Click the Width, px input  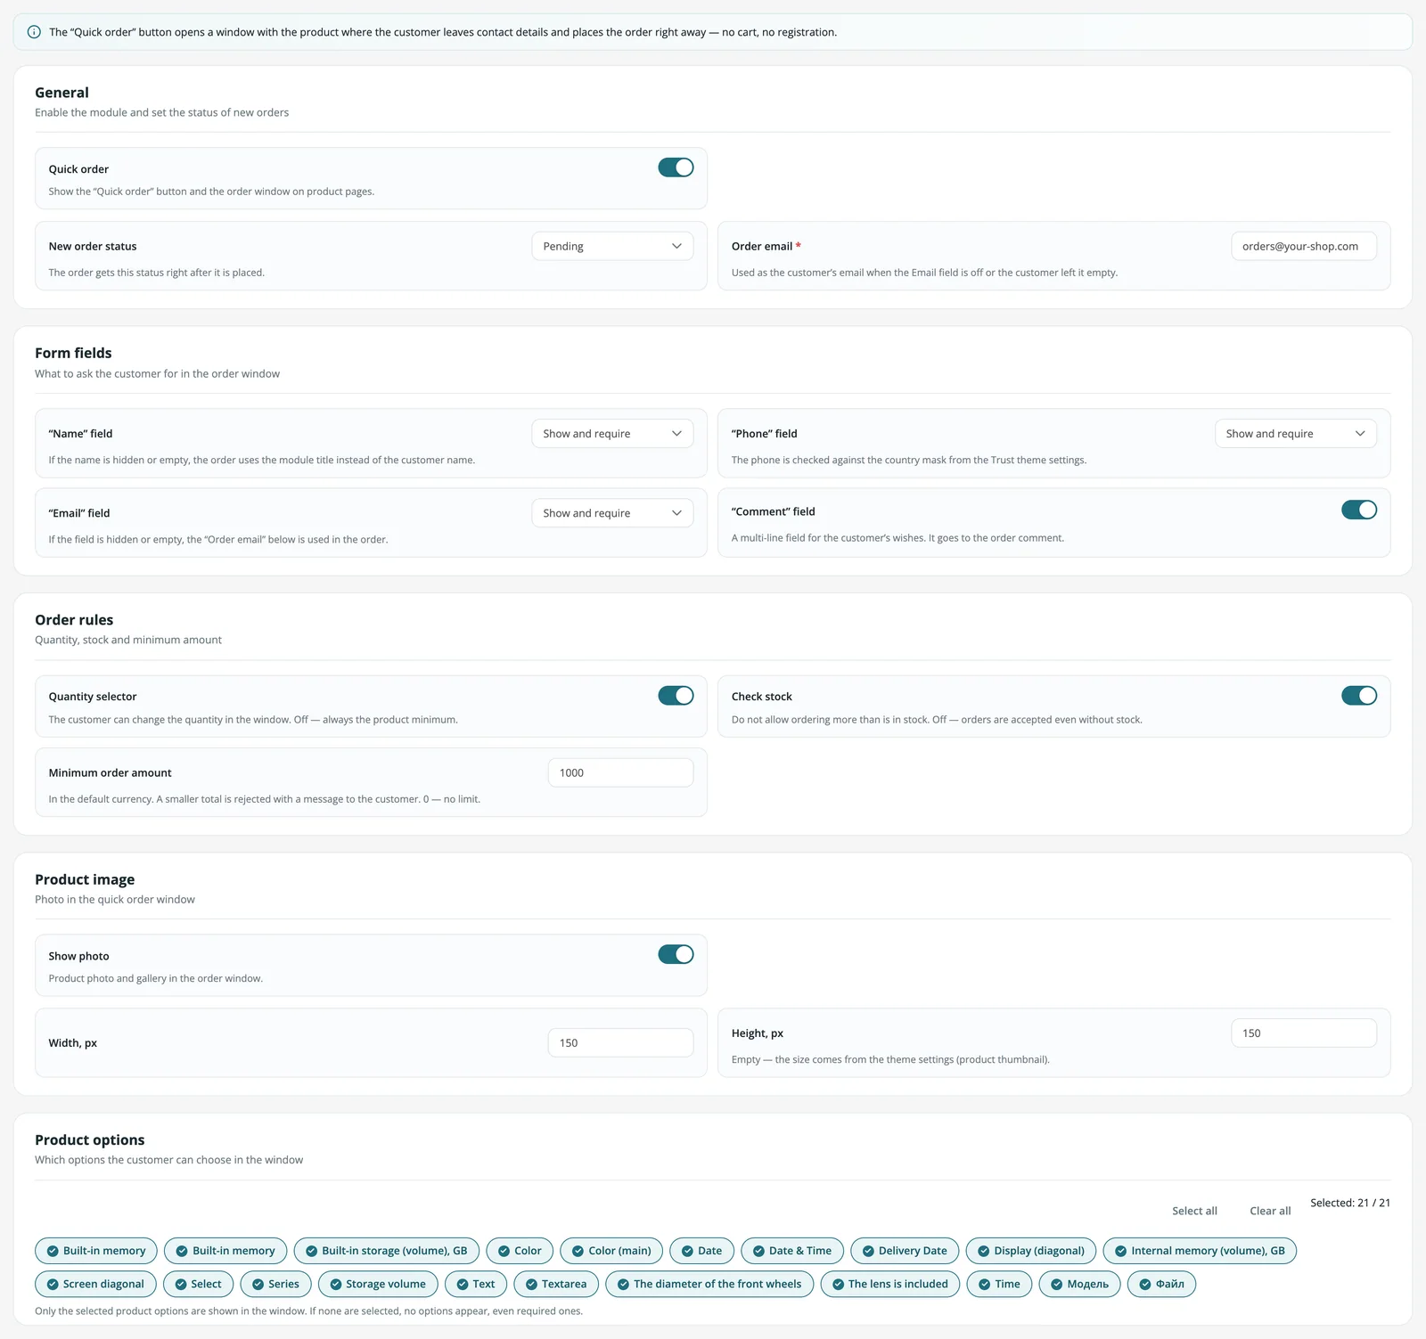click(x=620, y=1042)
